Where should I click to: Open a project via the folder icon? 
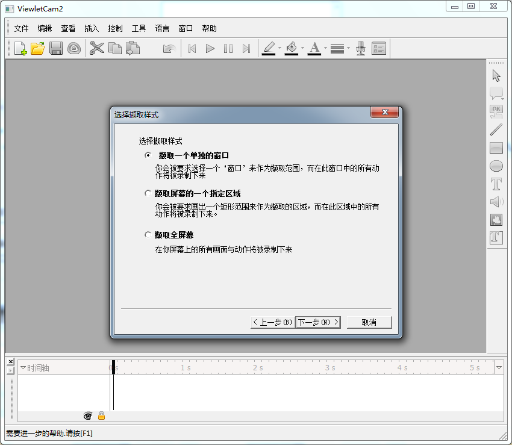38,49
